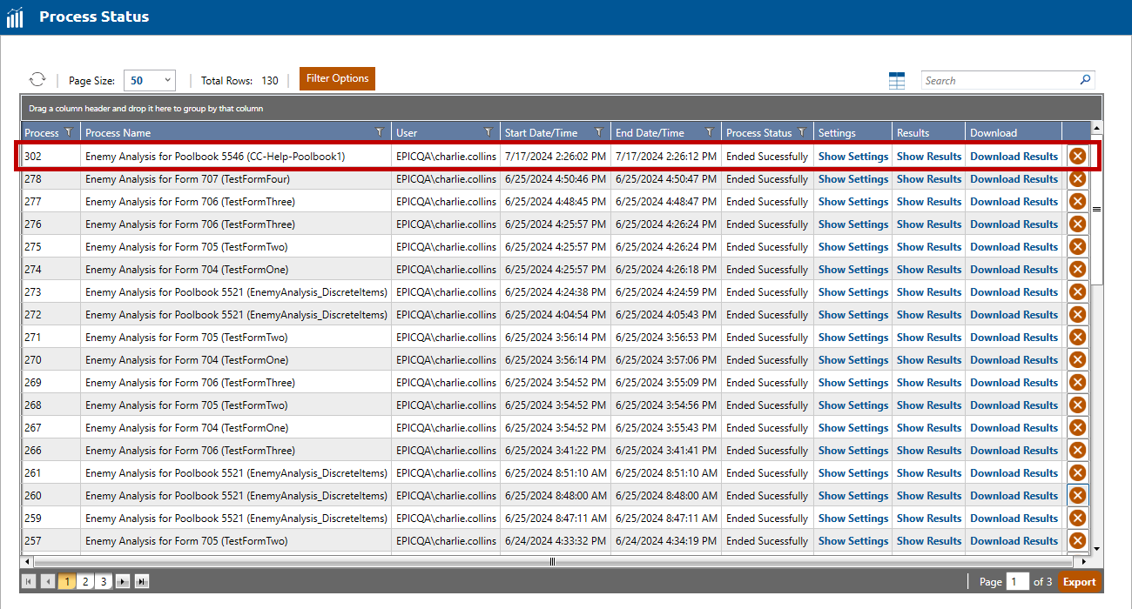1132x609 pixels.
Task: Click the search magnifier icon
Action: (x=1085, y=80)
